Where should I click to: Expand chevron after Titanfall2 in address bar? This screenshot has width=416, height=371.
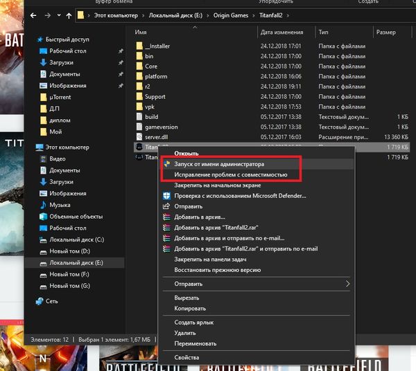[288, 16]
